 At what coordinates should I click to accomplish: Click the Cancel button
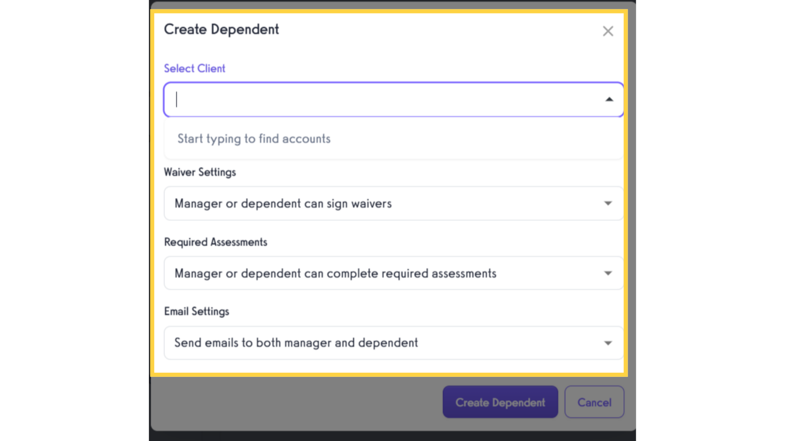coord(594,402)
